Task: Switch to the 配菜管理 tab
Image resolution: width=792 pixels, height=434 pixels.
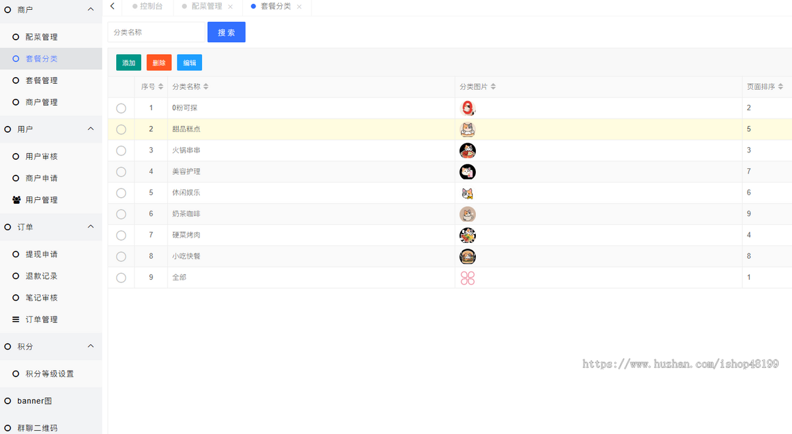Action: point(206,7)
